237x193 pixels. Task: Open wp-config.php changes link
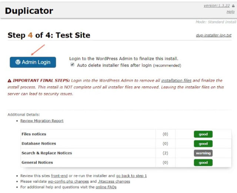pyautogui.click(x=68, y=182)
